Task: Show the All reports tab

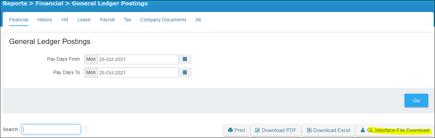Action: [x=198, y=20]
